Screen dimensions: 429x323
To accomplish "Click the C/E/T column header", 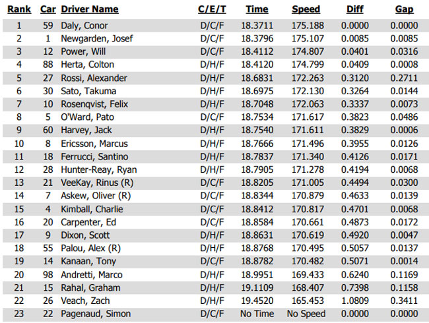I will (x=212, y=9).
